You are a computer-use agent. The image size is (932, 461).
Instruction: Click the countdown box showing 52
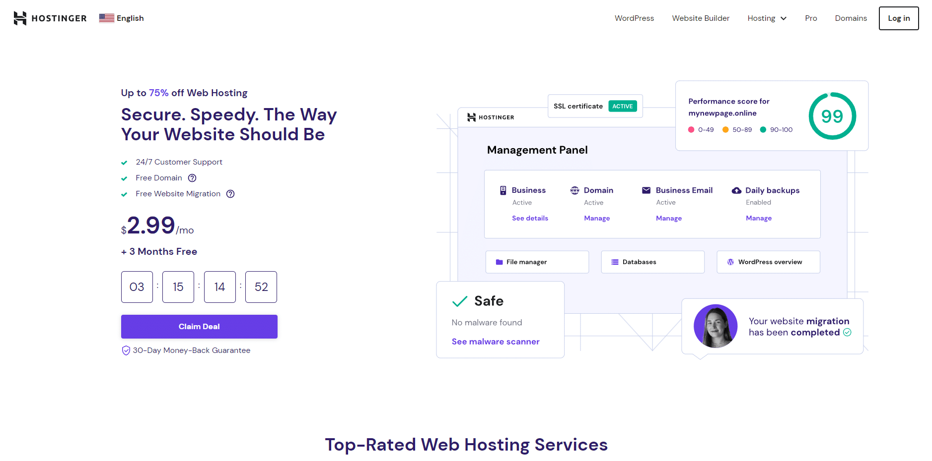point(261,287)
